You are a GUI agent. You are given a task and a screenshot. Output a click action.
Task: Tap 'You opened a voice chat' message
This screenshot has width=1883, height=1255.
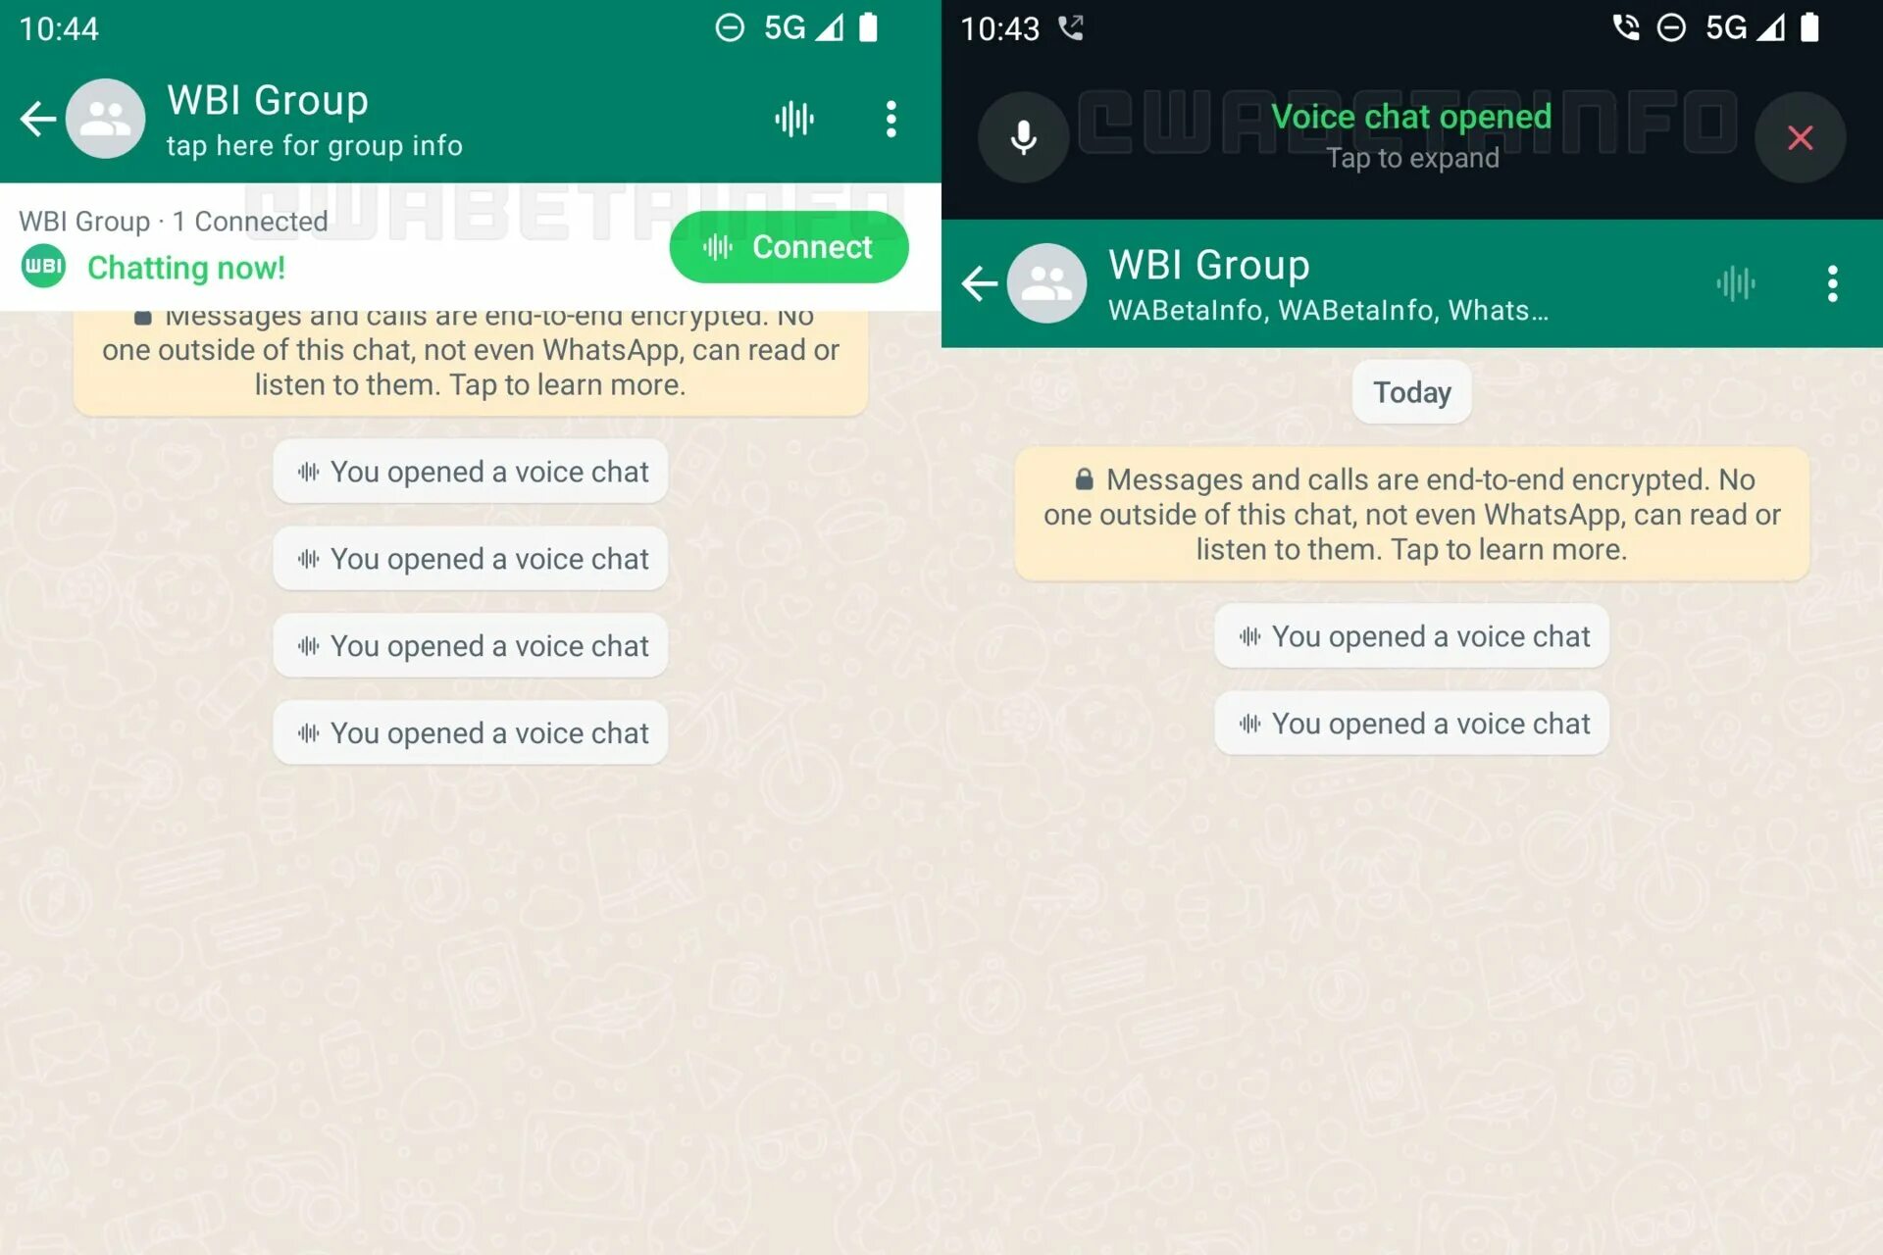tap(474, 471)
